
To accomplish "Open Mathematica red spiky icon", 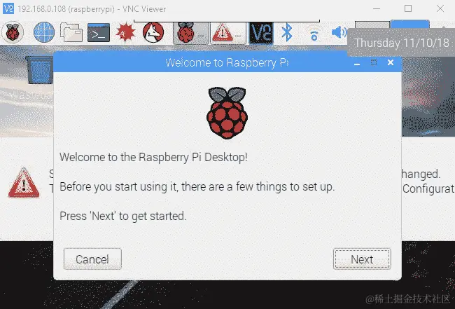I will (x=125, y=32).
